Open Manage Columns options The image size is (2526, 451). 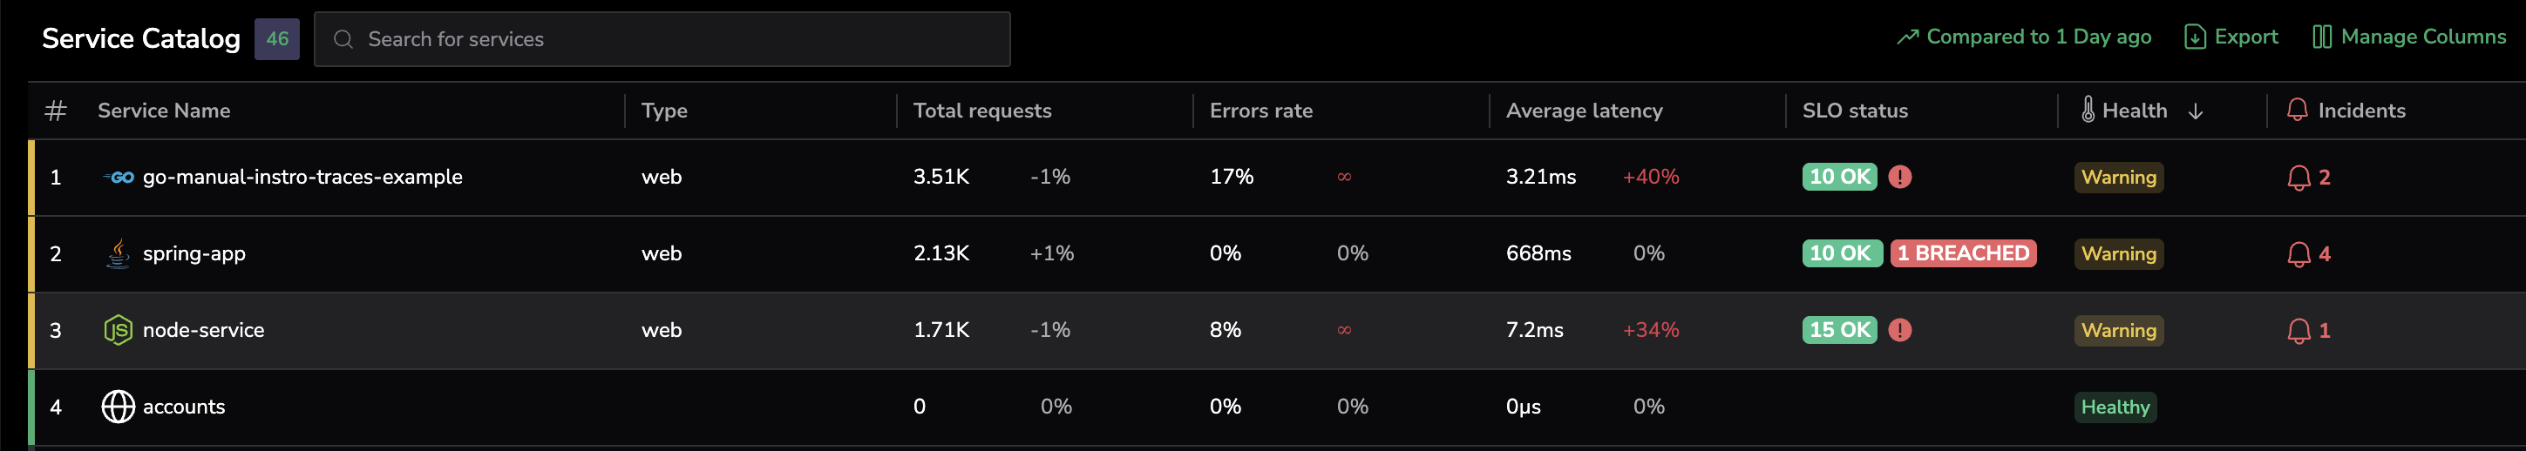tap(2409, 37)
